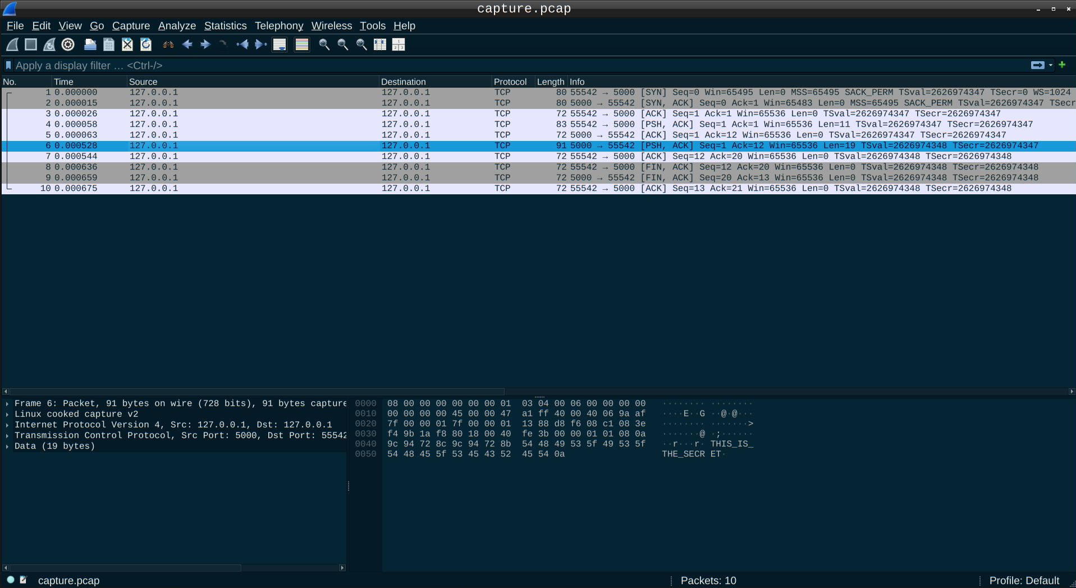Screen dimensions: 1076x588
Task: Open the Analyze menu
Action: pyautogui.click(x=177, y=26)
